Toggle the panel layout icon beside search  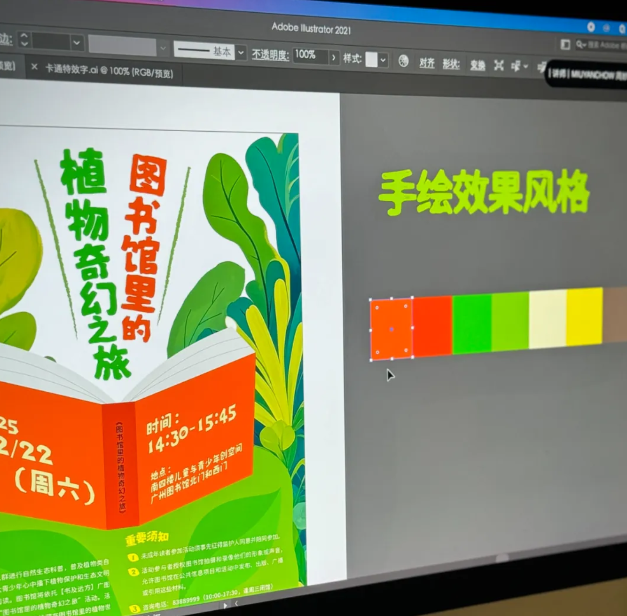tap(565, 45)
